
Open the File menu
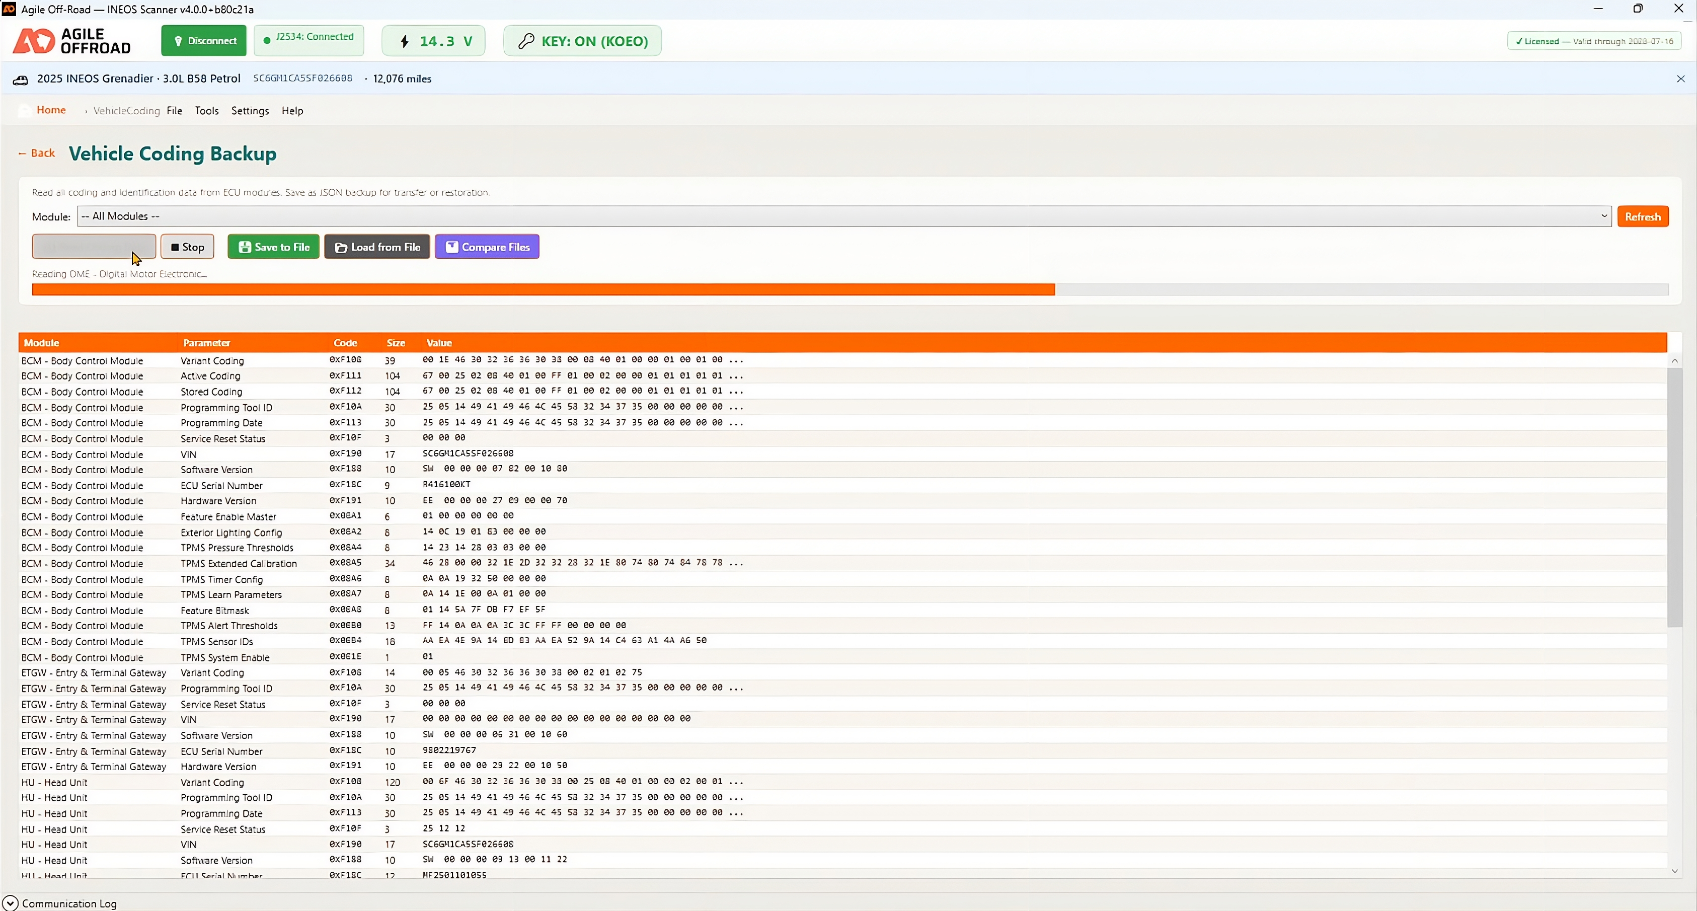point(175,111)
